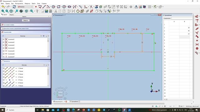
Task: Click the Spreadsheet content input field
Action: pyautogui.click(x=182, y=18)
